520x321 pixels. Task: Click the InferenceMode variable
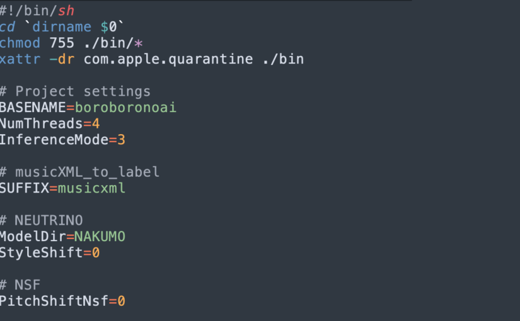(54, 140)
